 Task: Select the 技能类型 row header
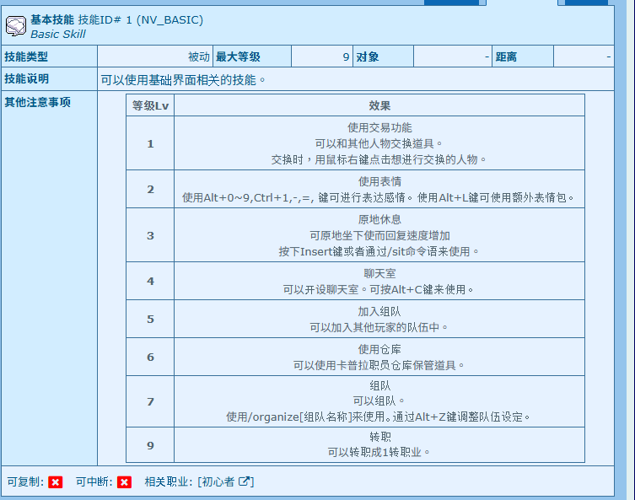(27, 57)
